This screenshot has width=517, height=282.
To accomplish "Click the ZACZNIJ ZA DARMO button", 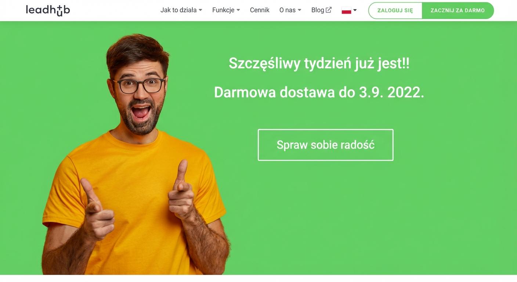I will [458, 10].
